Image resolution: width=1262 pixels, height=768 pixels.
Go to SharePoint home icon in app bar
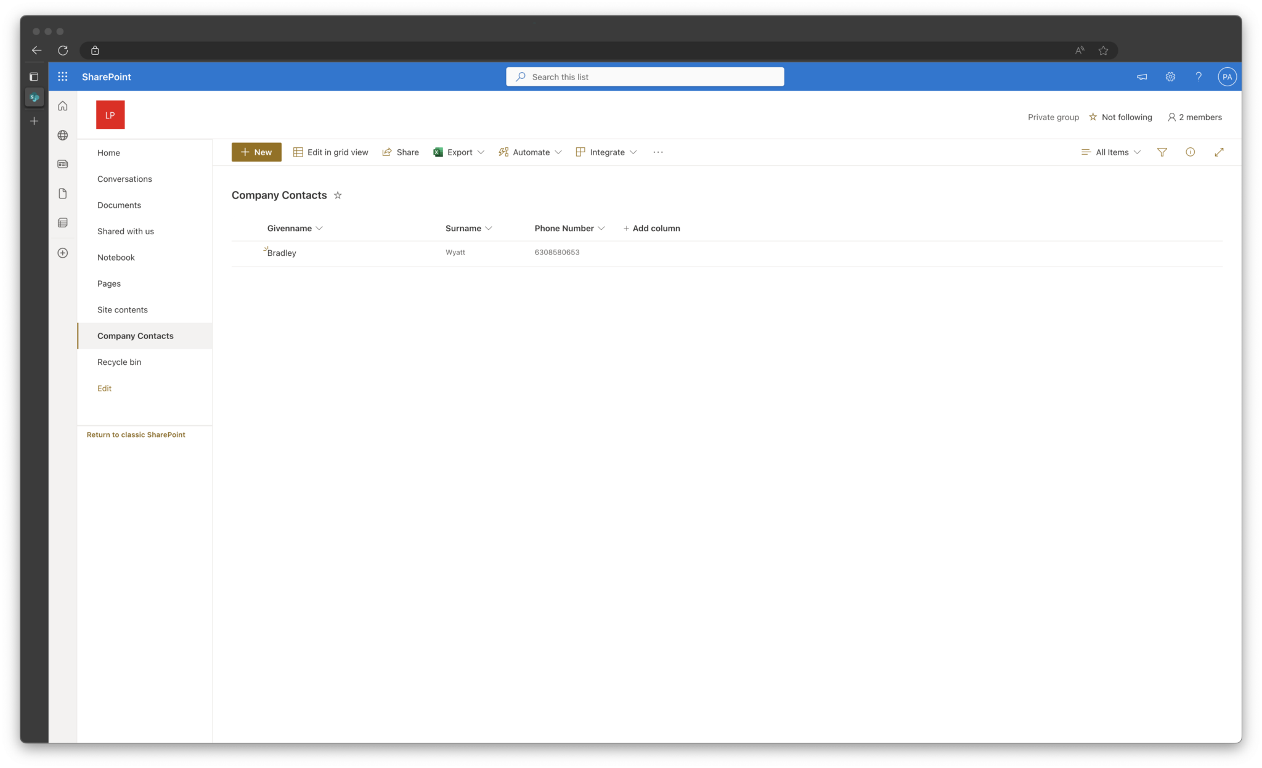pos(63,106)
